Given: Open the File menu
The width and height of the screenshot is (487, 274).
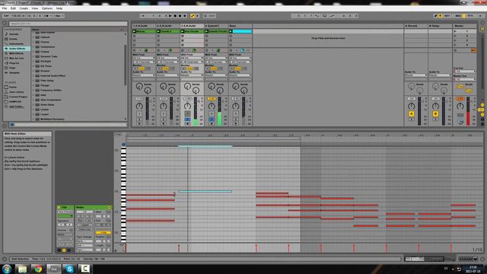Looking at the screenshot, I should (x=5, y=8).
